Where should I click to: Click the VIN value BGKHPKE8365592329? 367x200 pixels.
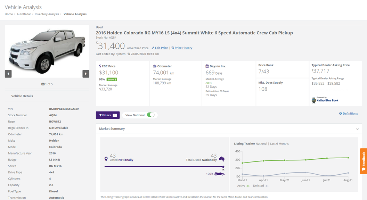[x=64, y=109]
